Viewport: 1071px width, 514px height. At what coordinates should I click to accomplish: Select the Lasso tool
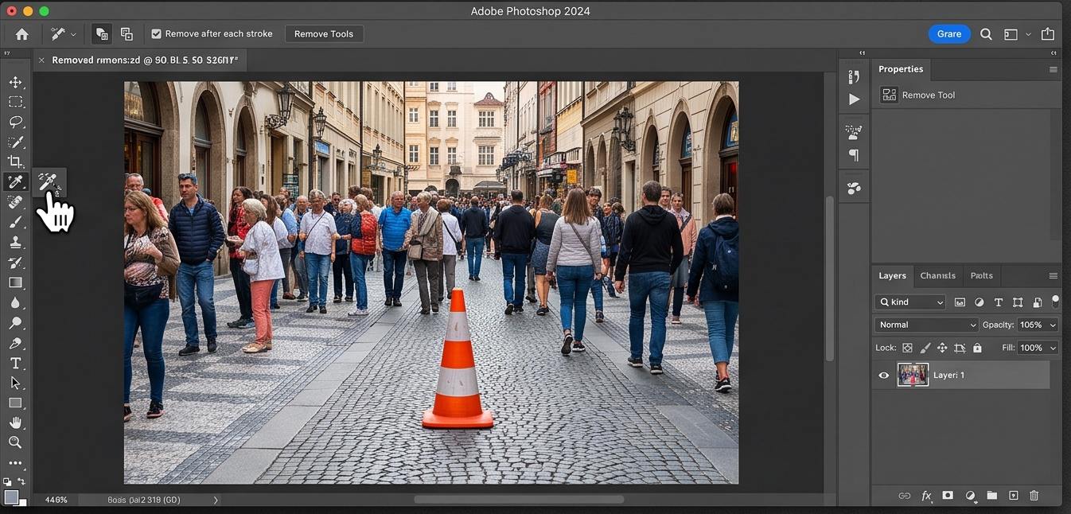tap(15, 122)
